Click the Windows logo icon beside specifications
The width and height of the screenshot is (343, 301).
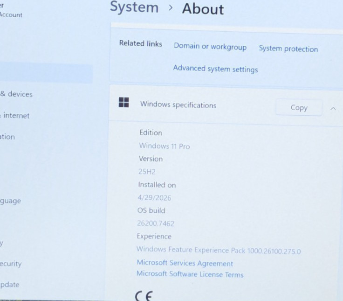pyautogui.click(x=124, y=102)
